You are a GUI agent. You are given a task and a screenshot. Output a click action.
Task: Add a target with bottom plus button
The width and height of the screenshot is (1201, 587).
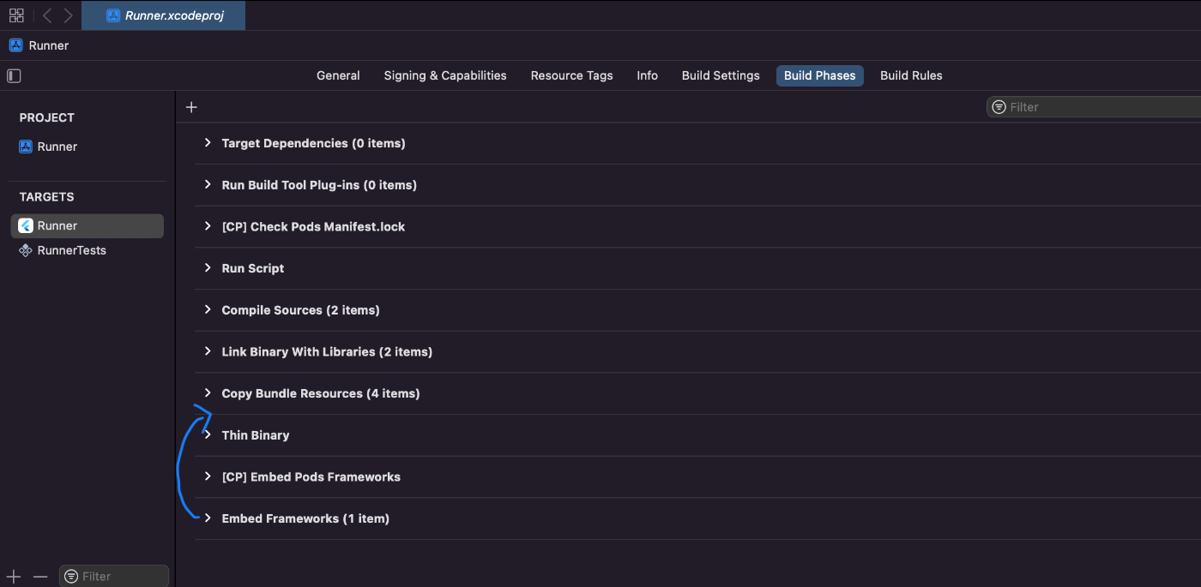pos(14,577)
